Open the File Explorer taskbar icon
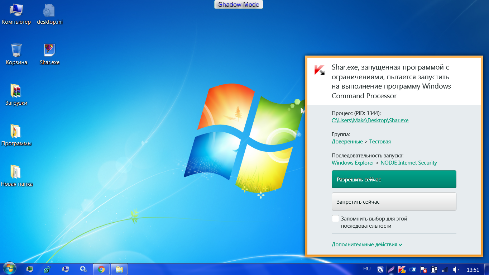 (119, 269)
